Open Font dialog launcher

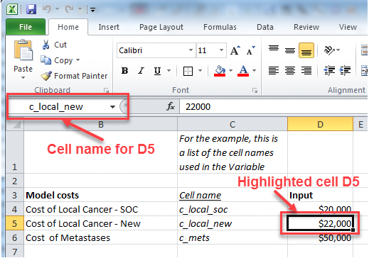(255, 90)
